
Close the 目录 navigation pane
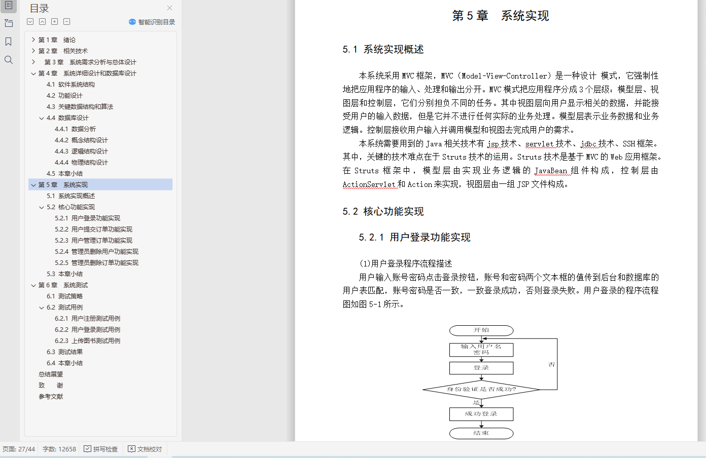pos(169,8)
